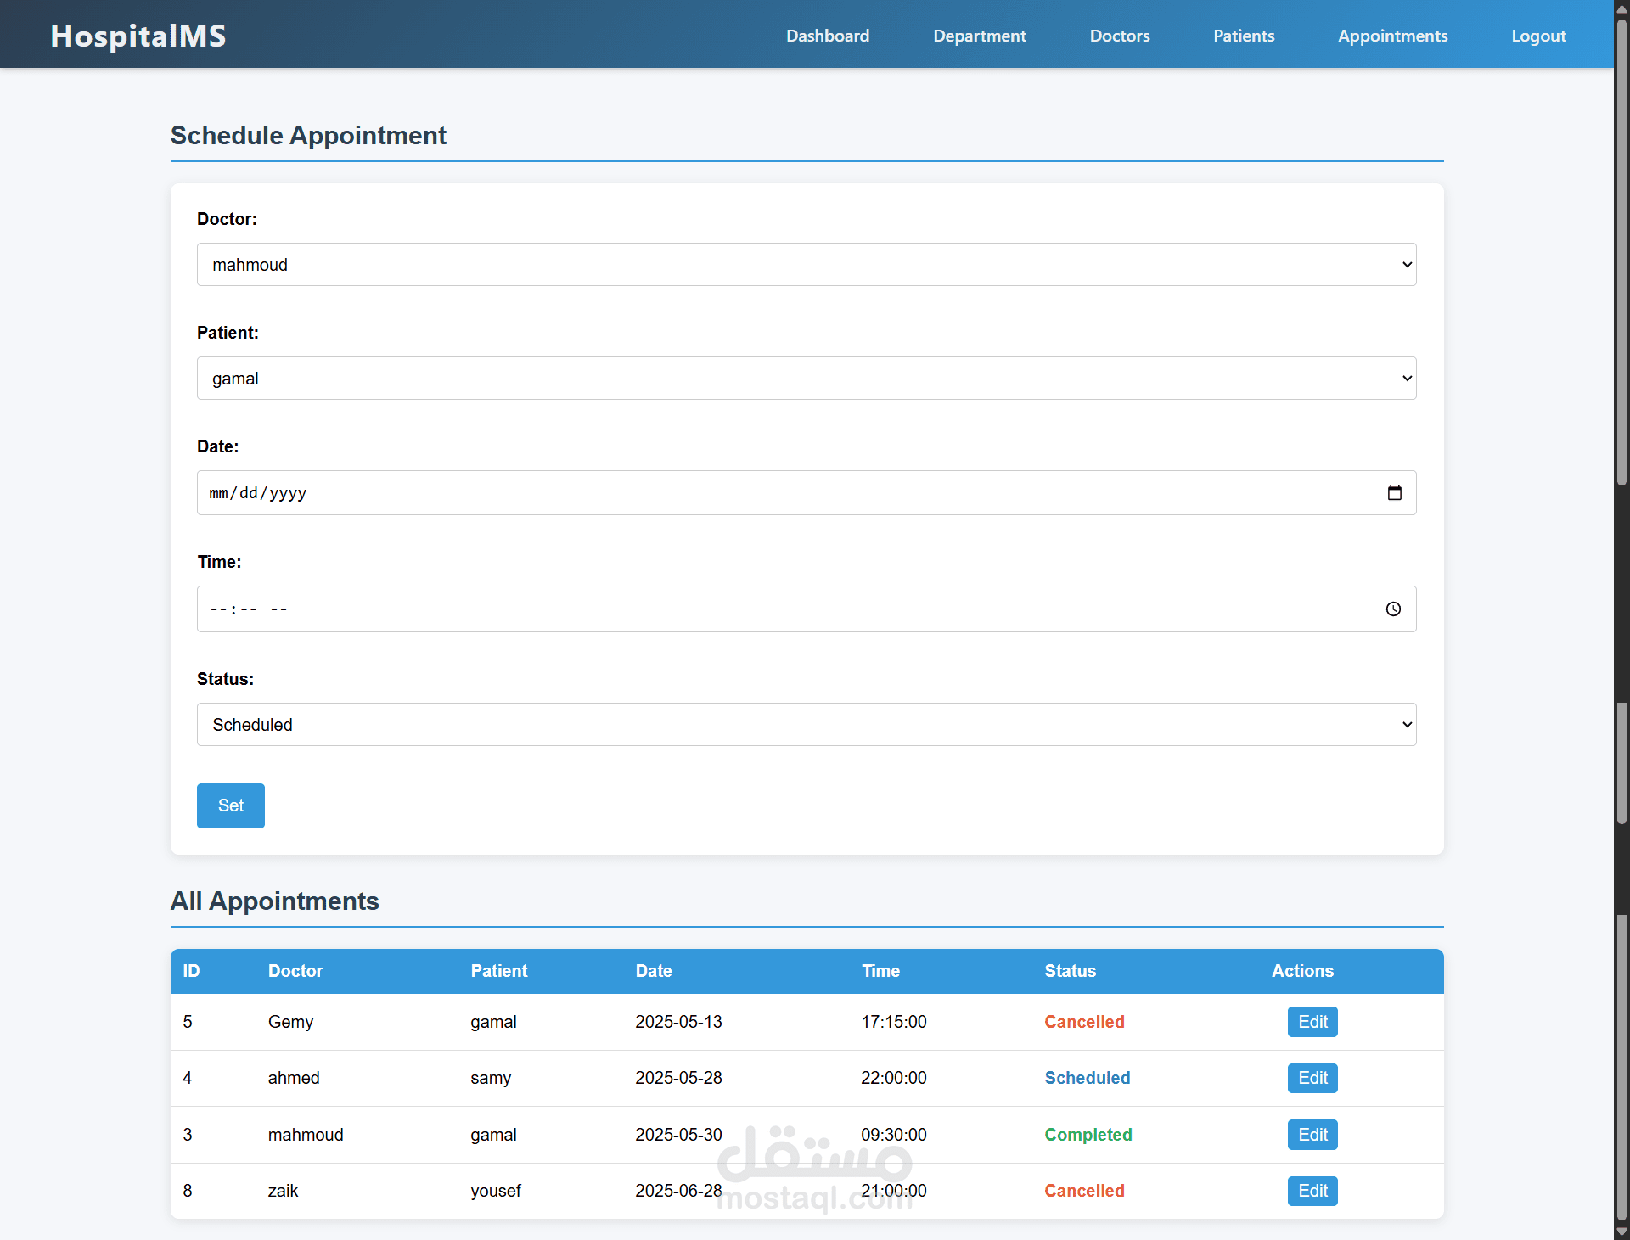Click the Actions column header

[x=1302, y=971]
